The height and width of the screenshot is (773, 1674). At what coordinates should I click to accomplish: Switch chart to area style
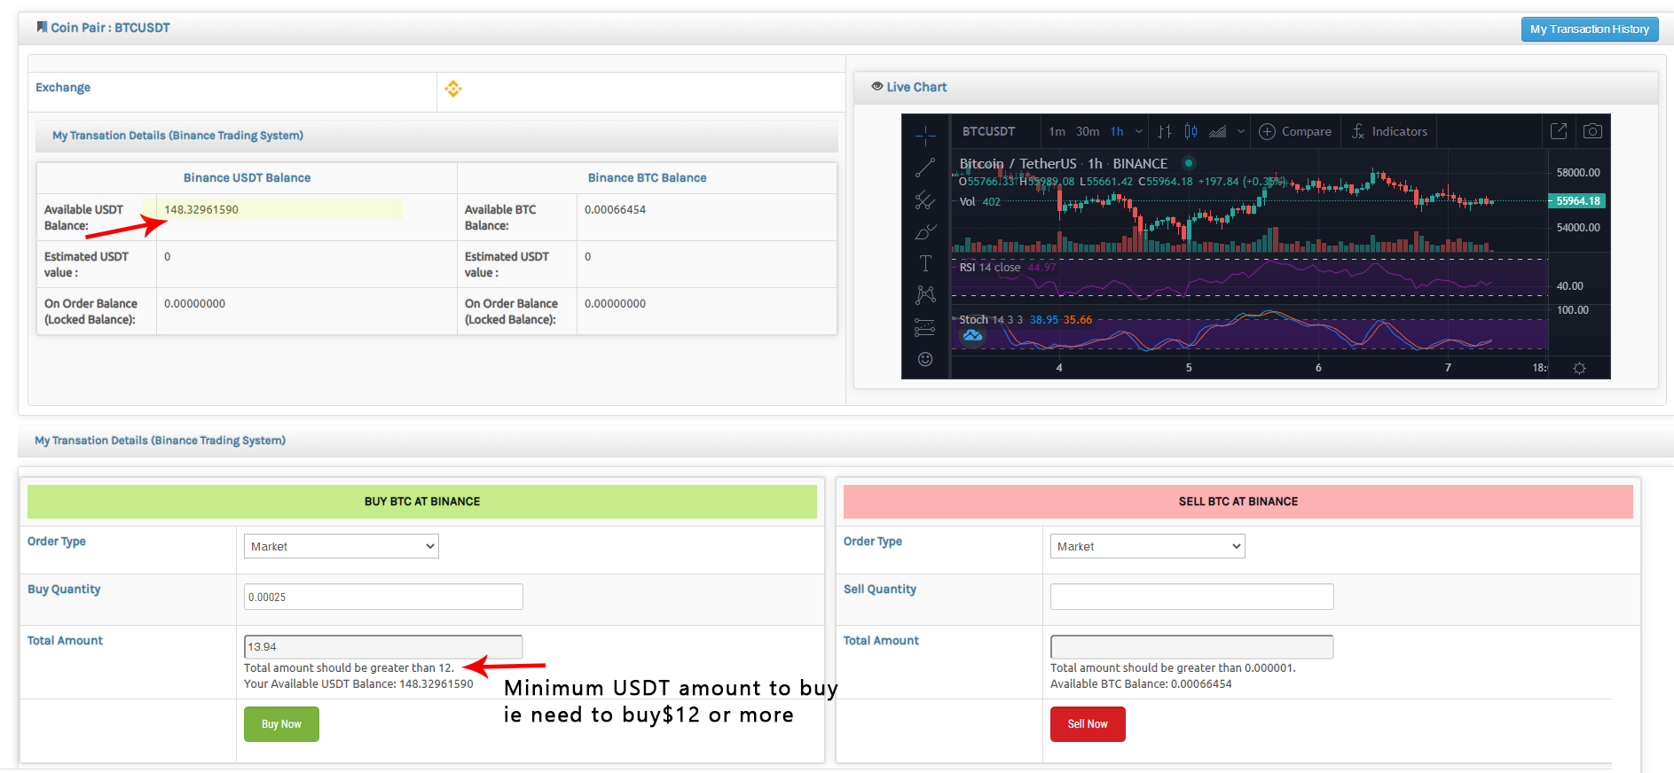click(1218, 131)
